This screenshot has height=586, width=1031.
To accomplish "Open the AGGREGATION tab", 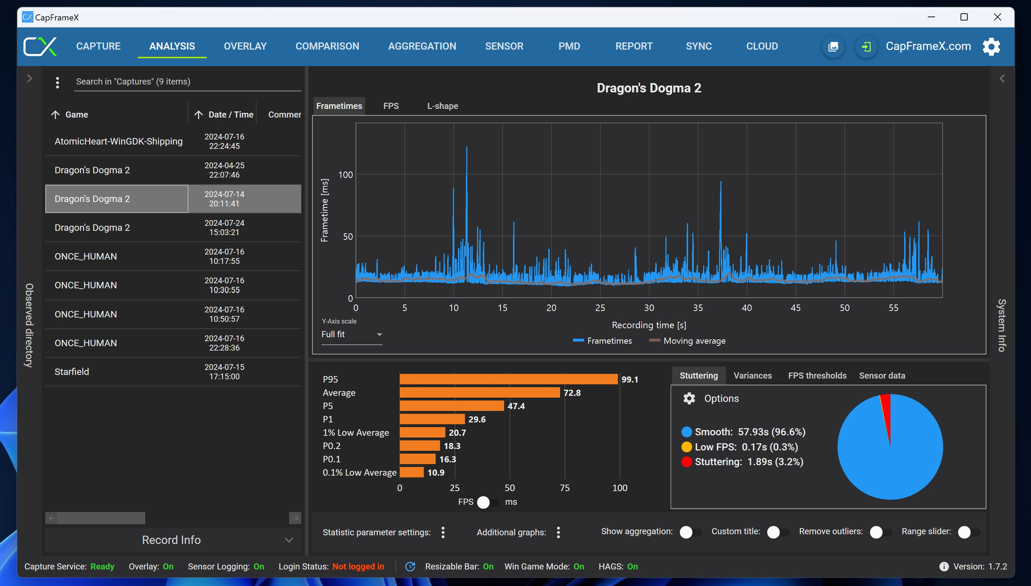I will 422,46.
